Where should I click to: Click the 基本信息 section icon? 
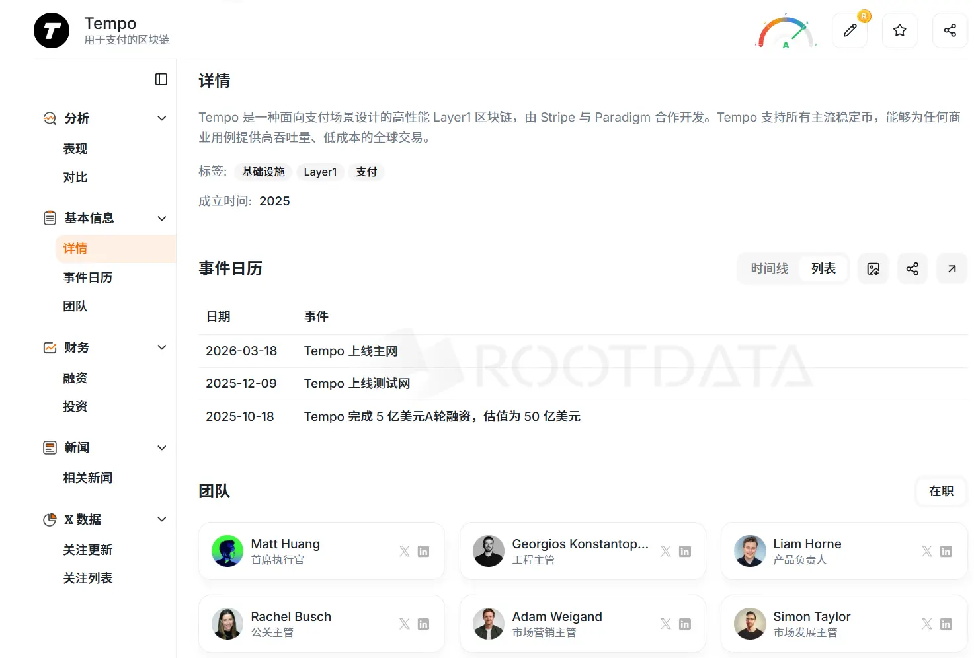click(50, 218)
